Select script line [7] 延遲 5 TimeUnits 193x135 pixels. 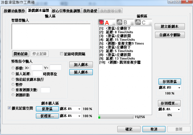click(116, 51)
